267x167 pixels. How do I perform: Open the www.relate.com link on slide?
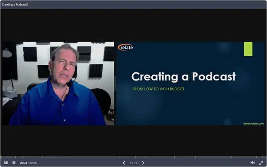[x=254, y=124]
